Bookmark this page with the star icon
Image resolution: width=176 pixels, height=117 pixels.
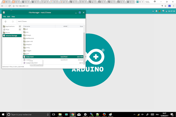coord(166,6)
